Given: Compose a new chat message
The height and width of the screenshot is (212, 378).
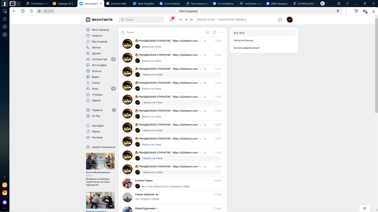Looking at the screenshot, I should [x=214, y=32].
